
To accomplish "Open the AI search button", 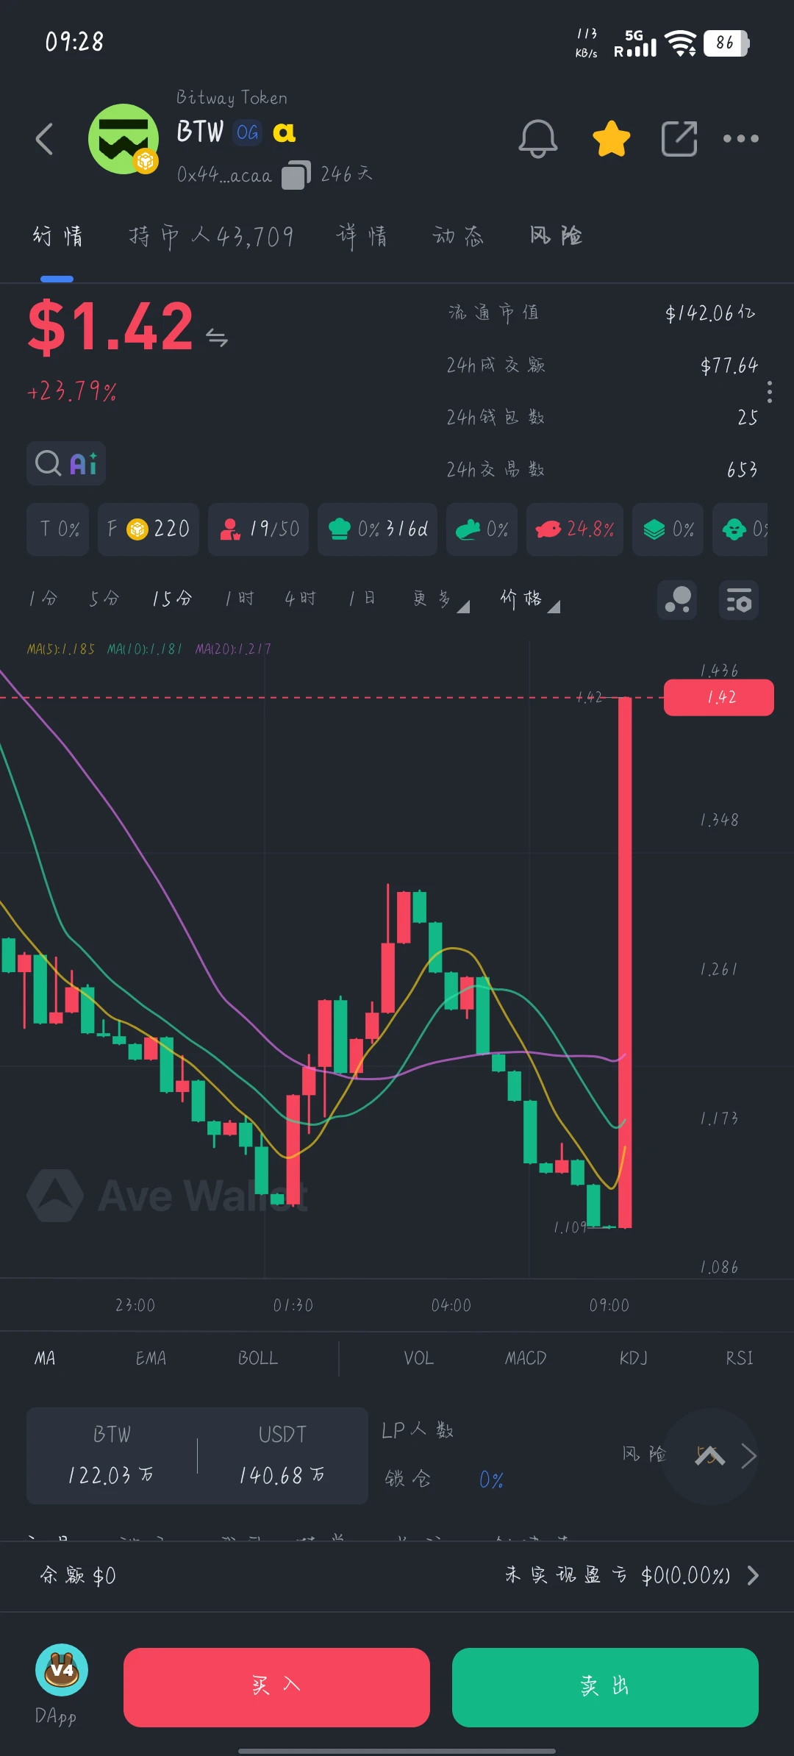I will point(66,463).
